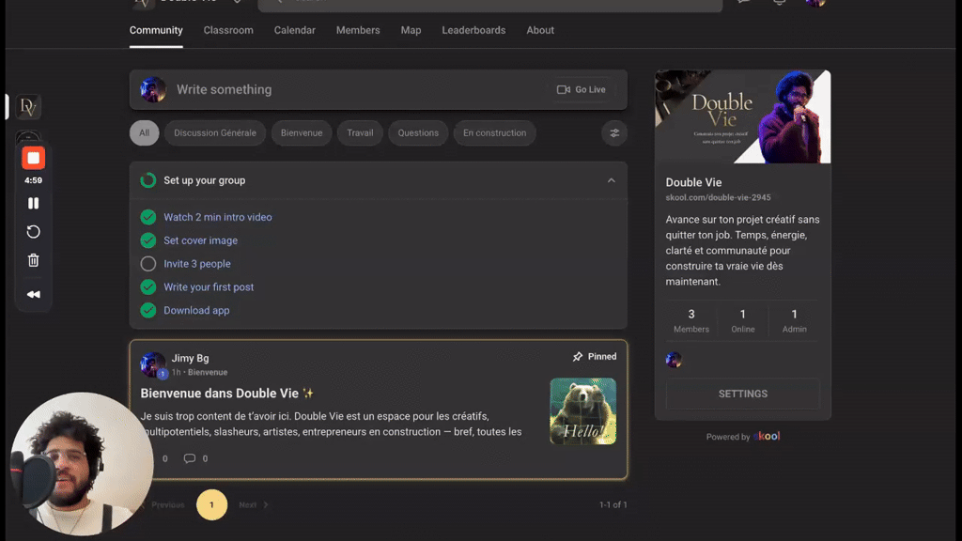The image size is (962, 541).
Task: Open the DV group icon in the left sidebar
Action: [28, 107]
